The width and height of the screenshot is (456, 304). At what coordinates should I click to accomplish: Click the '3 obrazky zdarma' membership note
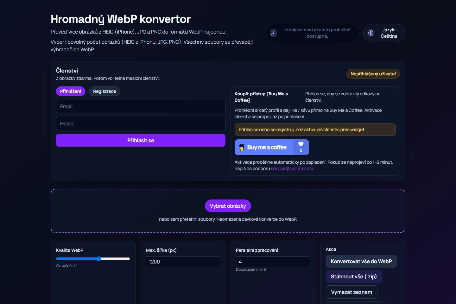click(108, 78)
